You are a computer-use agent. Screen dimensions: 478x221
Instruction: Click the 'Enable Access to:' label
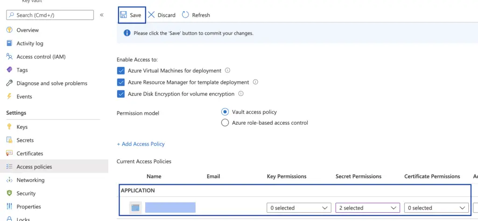[x=137, y=60]
